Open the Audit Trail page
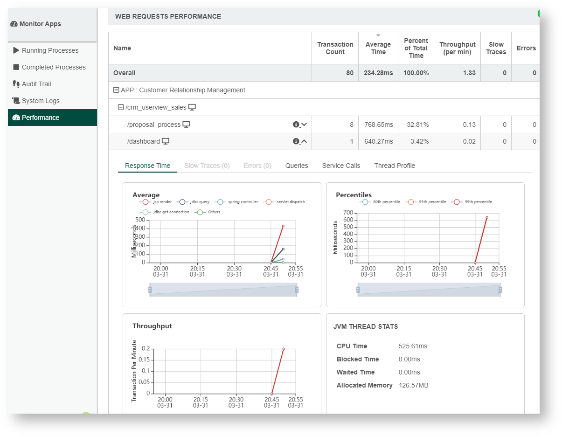The height and width of the screenshot is (436, 562). [x=36, y=84]
